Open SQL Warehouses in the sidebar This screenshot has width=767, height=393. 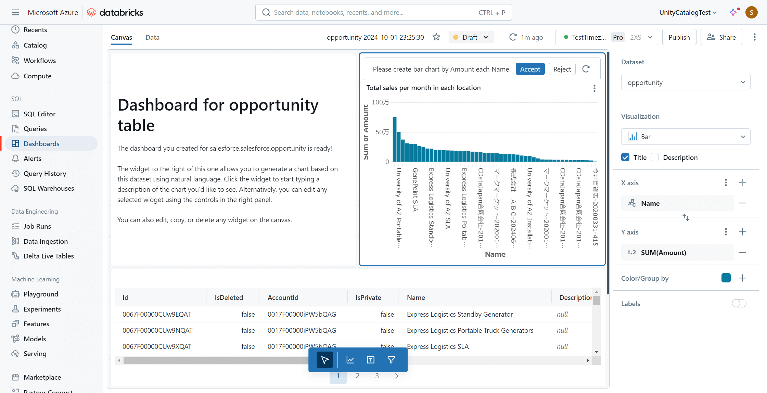49,188
